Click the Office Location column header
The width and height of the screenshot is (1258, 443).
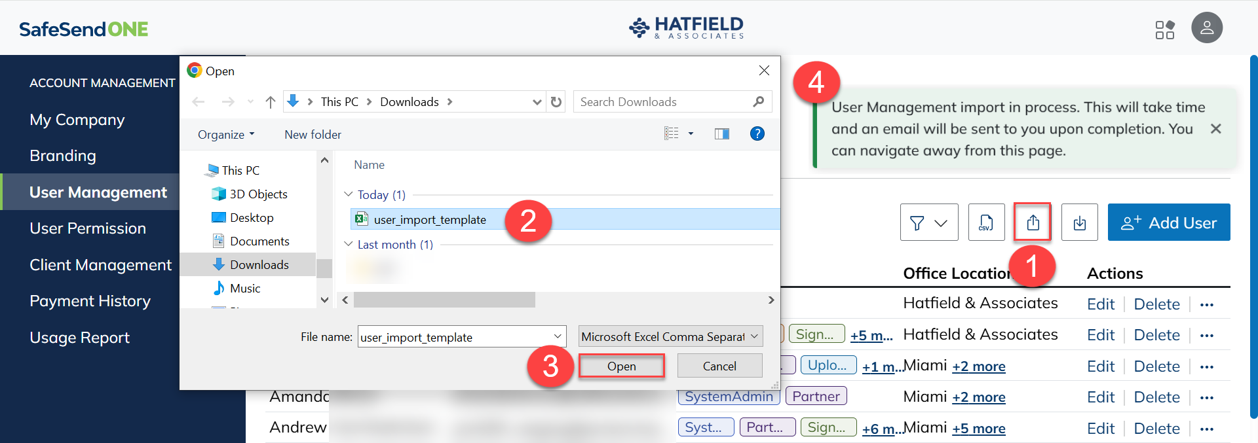pyautogui.click(x=959, y=274)
